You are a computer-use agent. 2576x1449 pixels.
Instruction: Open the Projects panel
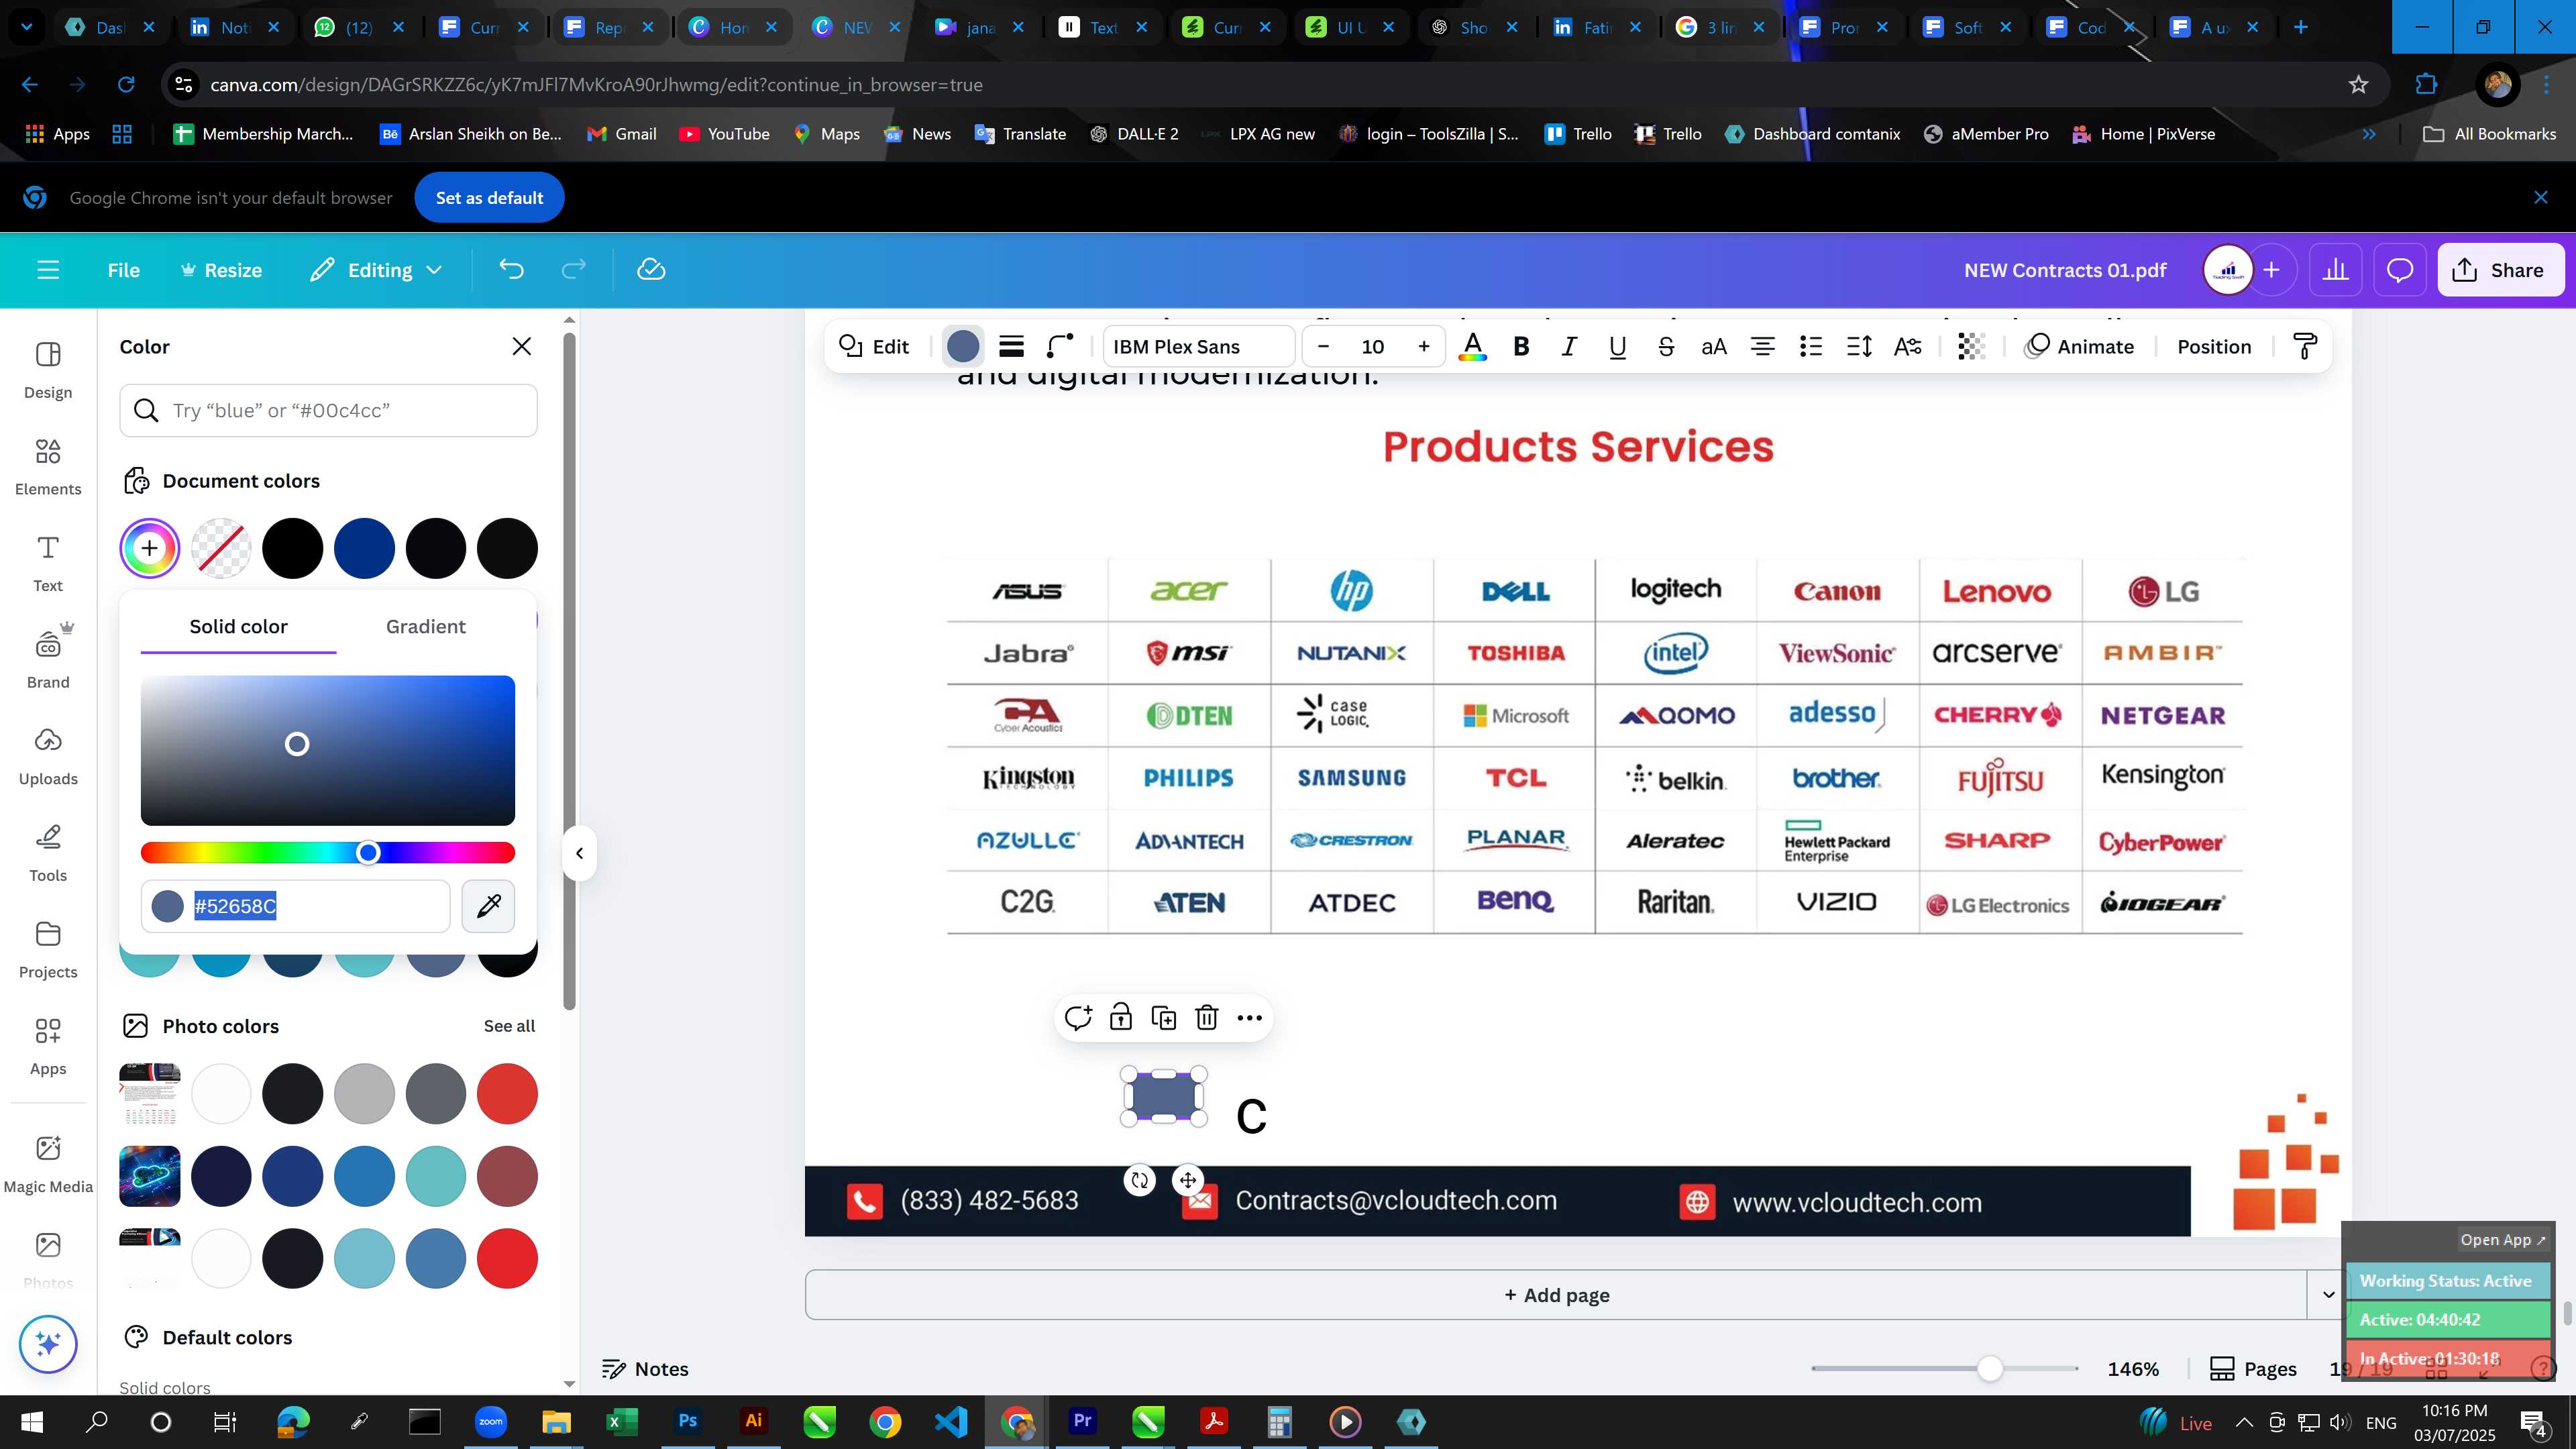point(48,950)
